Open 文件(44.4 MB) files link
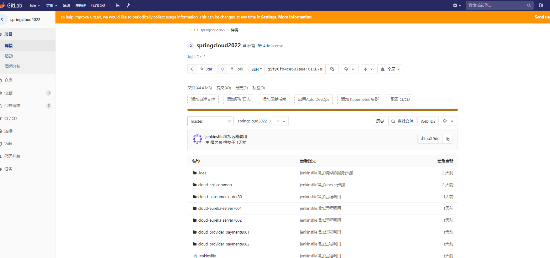 [x=200, y=88]
